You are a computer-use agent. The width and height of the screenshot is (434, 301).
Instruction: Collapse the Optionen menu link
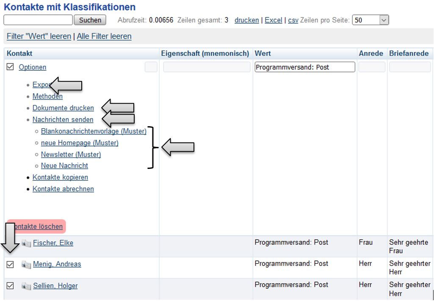(x=33, y=67)
